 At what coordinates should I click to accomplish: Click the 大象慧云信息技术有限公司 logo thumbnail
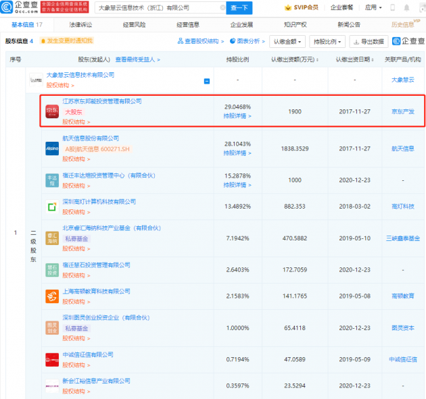pos(36,80)
